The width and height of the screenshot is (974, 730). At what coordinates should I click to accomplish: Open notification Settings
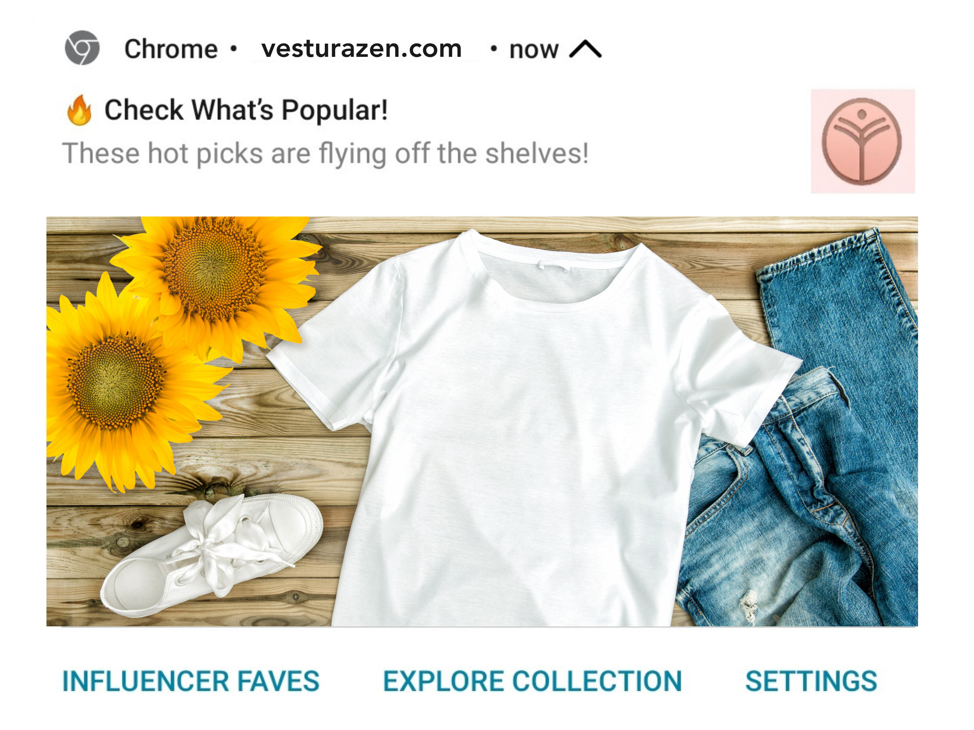tap(811, 681)
